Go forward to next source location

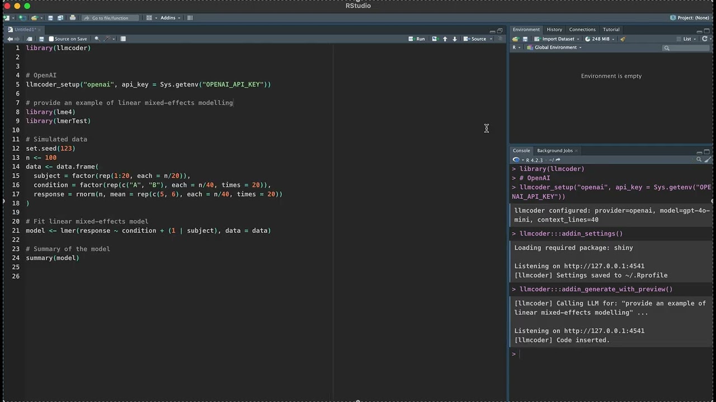coord(17,39)
